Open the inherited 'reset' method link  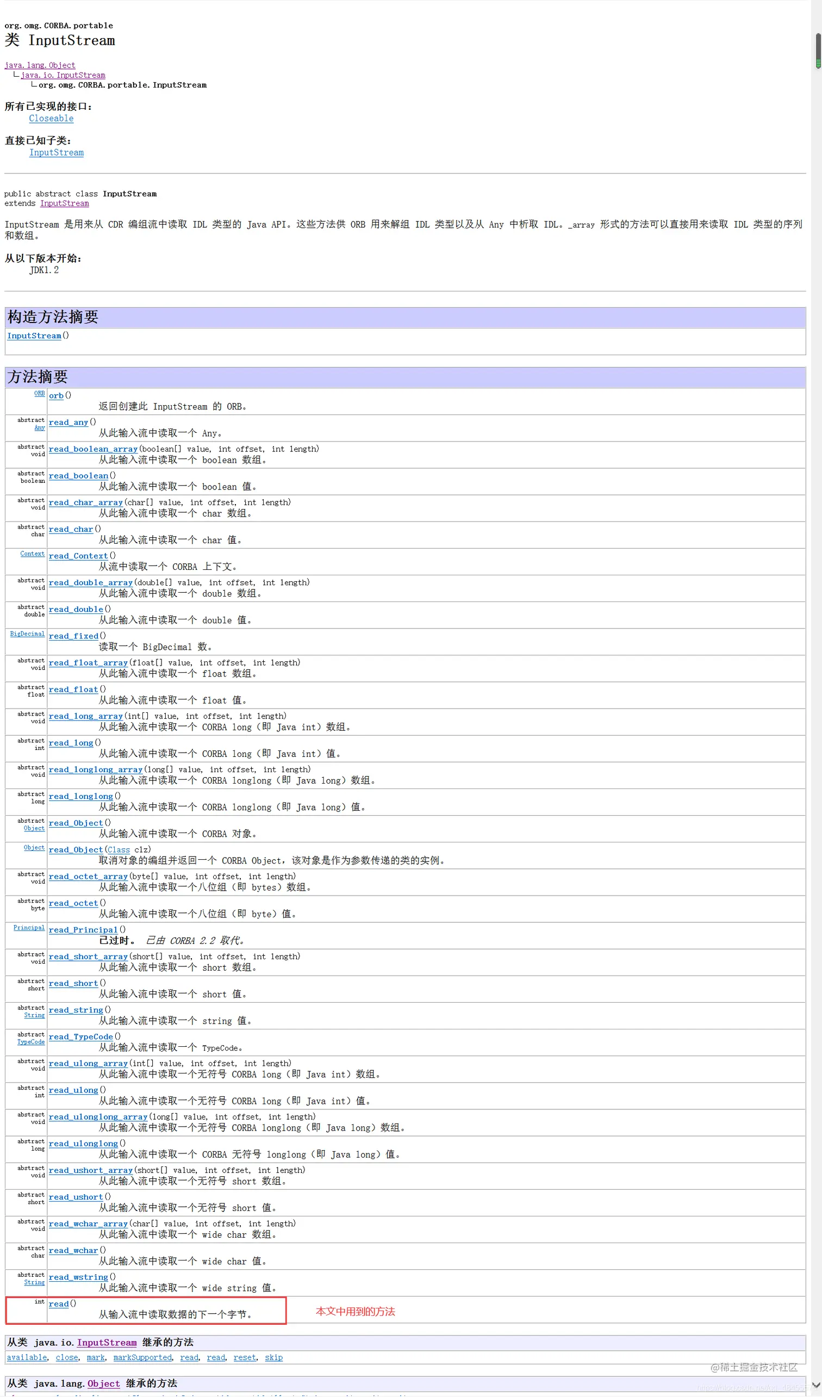(x=245, y=1358)
